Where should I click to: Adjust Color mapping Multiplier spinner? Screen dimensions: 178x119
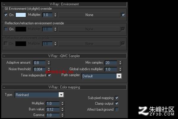pyautogui.click(x=62, y=103)
